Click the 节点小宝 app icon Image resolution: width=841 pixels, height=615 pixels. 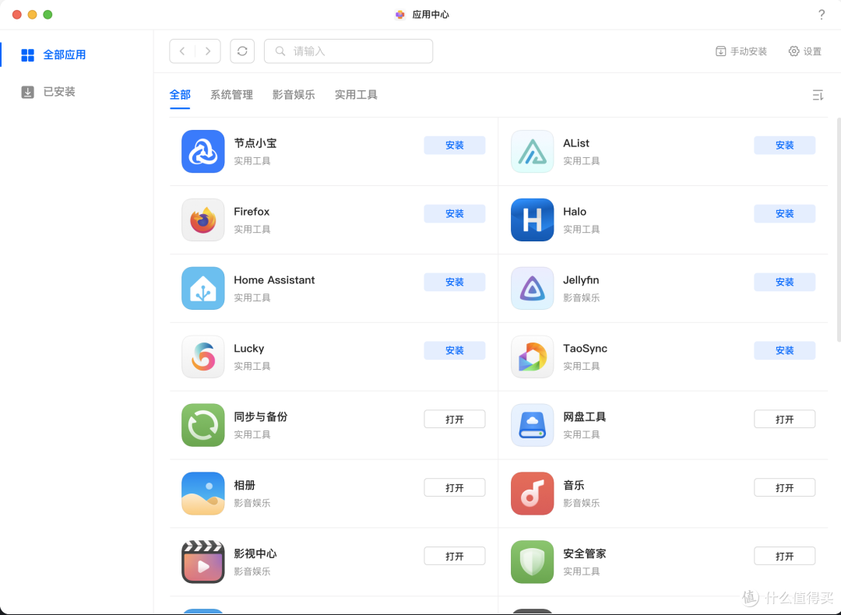tap(202, 151)
